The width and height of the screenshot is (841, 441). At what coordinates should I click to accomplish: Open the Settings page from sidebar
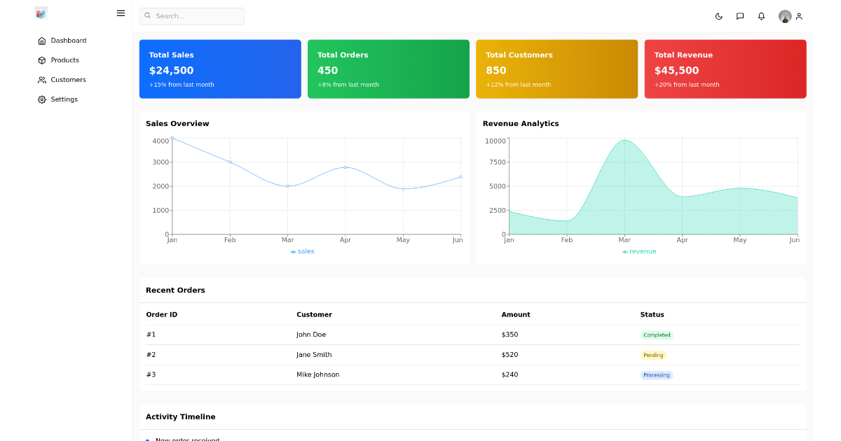(62, 99)
